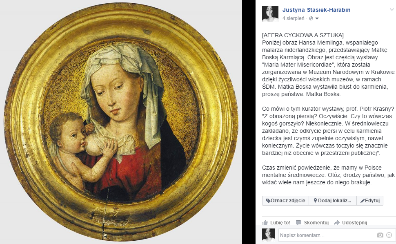Screen dimensions: 396x244
Task: Click 'Dodaj lokaliz...' location button
Action: tap(333, 201)
